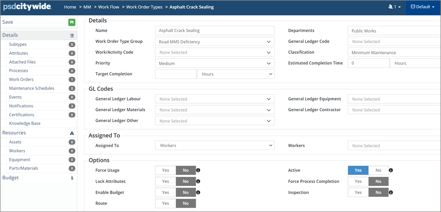Viewport: 441px width, 212px height.
Task: Click the psdcitywide logo
Action: coord(28,7)
